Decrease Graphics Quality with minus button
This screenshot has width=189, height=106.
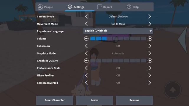[86, 61]
